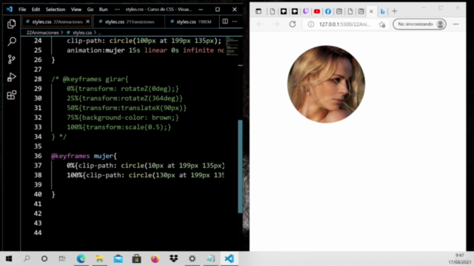Viewport: 474px width, 266px height.
Task: Open Task View on the taskbar
Action: tap(62, 259)
